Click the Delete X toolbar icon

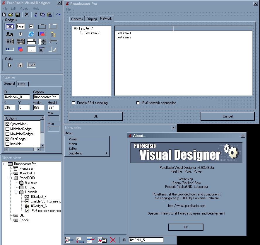(x=27, y=15)
